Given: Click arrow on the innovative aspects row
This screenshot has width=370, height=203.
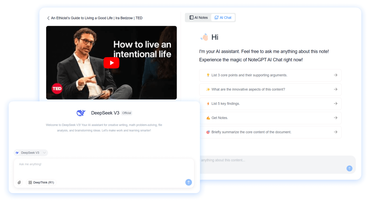Looking at the screenshot, I should click(x=335, y=89).
